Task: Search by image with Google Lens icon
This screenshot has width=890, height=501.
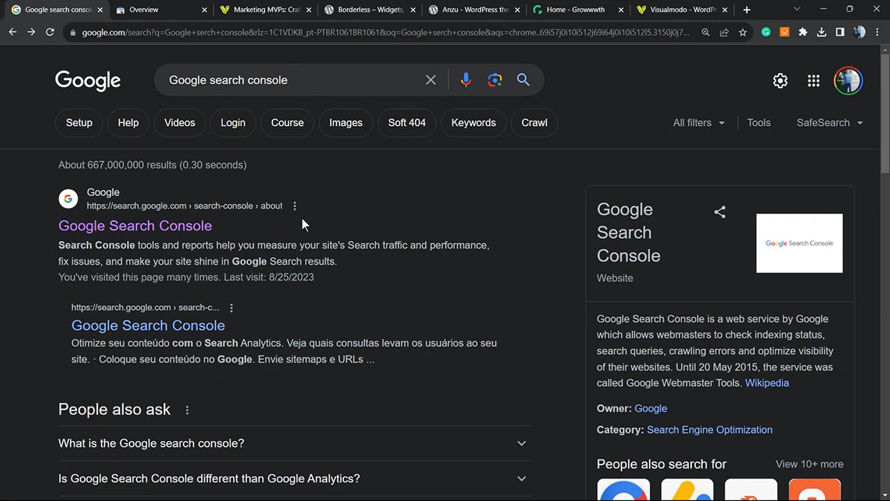Action: 495,80
